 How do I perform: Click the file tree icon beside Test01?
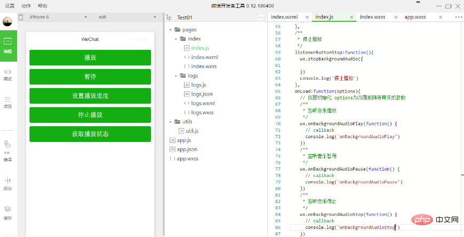pyautogui.click(x=169, y=18)
